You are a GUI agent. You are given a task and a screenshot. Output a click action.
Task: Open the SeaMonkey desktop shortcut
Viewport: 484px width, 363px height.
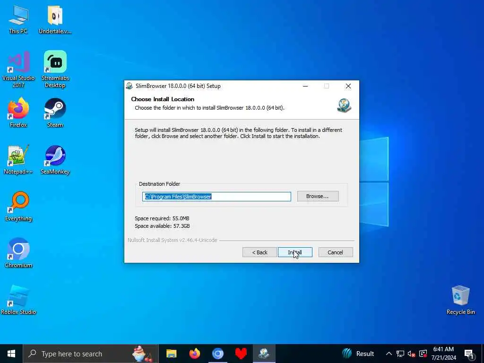click(x=55, y=159)
